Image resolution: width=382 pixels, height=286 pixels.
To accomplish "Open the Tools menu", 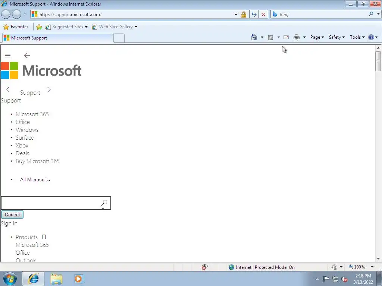I will tap(357, 37).
